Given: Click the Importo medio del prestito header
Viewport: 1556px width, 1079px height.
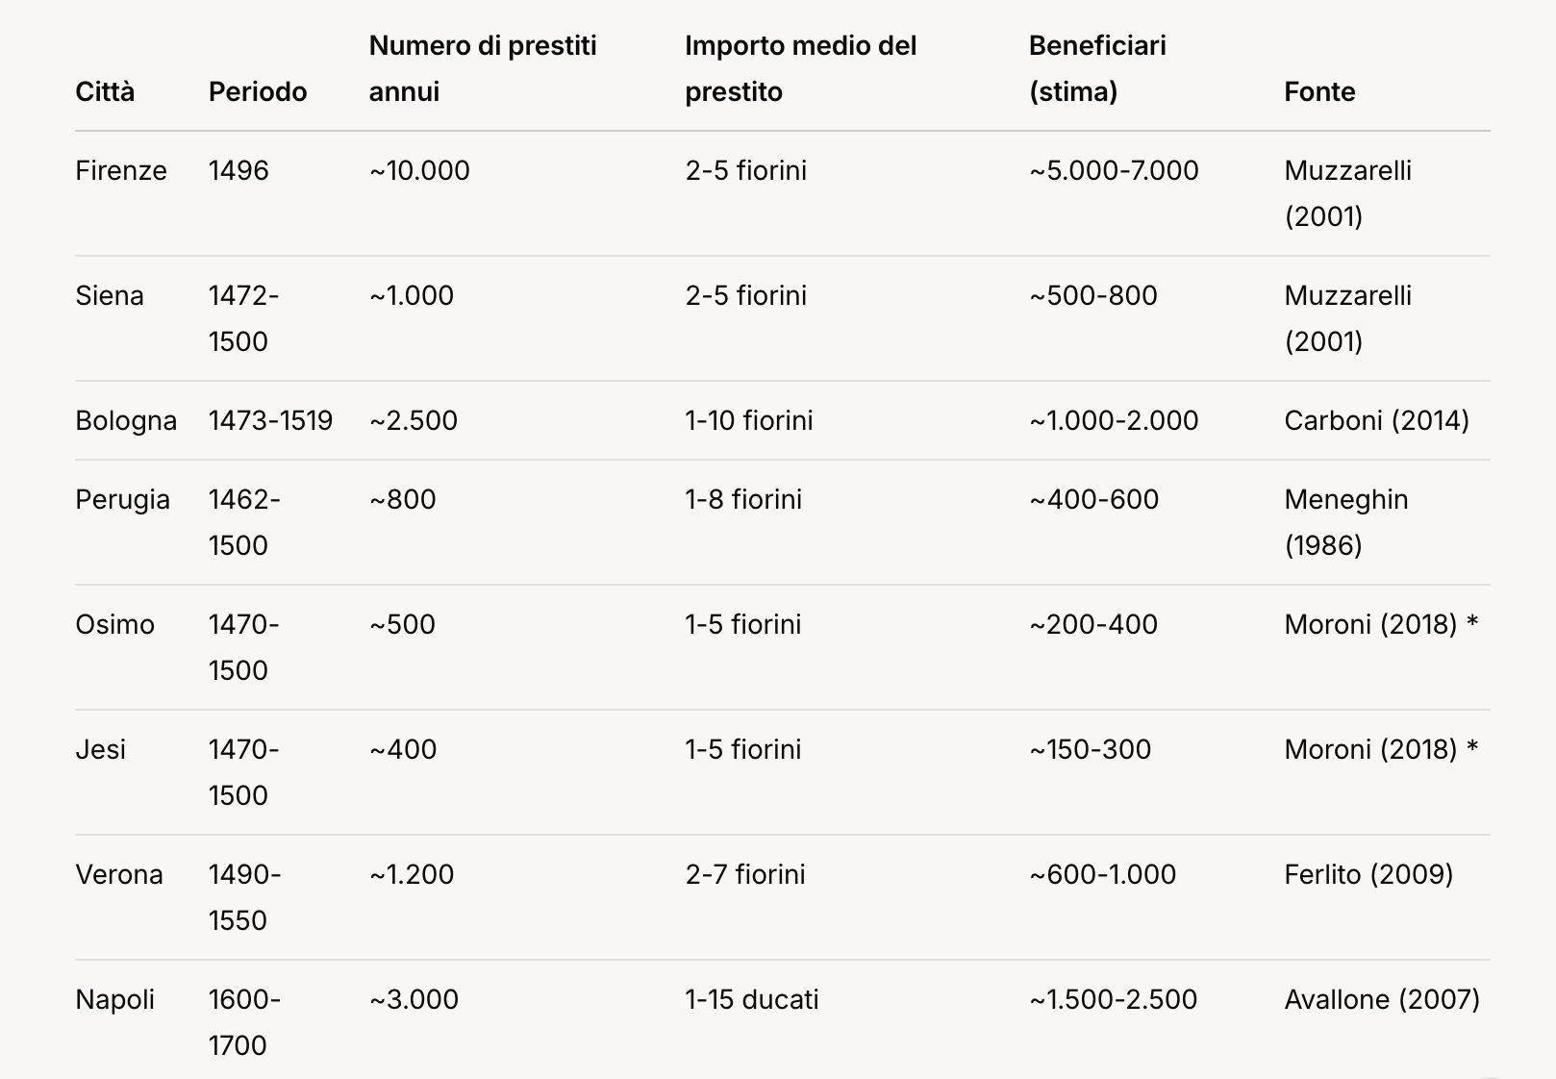Looking at the screenshot, I should coord(800,68).
